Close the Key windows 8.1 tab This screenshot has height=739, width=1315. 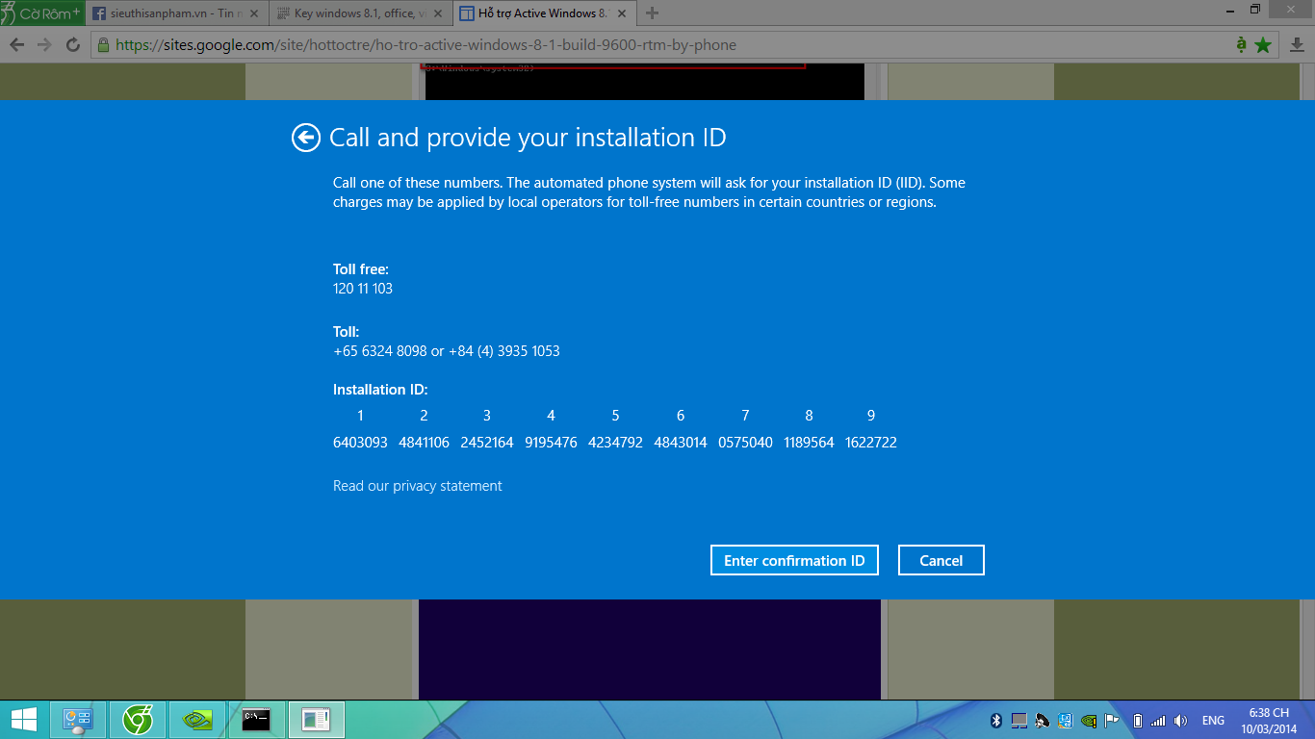[x=437, y=13]
